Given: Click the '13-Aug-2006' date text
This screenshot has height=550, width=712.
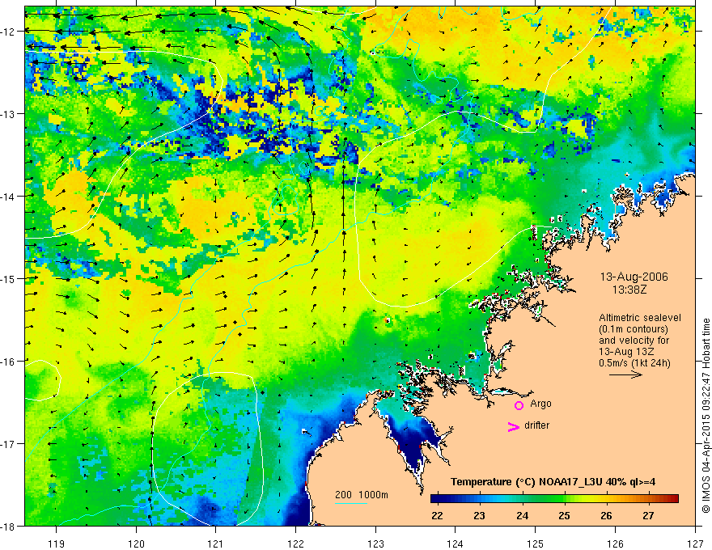Looking at the screenshot, I should coord(634,277).
